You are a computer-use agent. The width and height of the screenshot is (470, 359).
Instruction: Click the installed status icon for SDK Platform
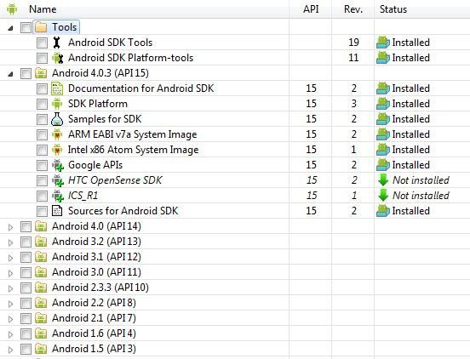pyautogui.click(x=383, y=104)
